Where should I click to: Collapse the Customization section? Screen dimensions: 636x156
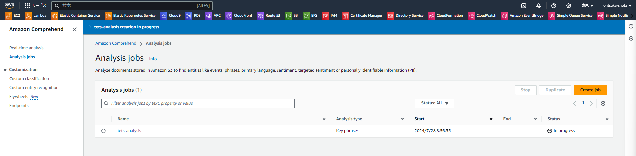coord(5,70)
